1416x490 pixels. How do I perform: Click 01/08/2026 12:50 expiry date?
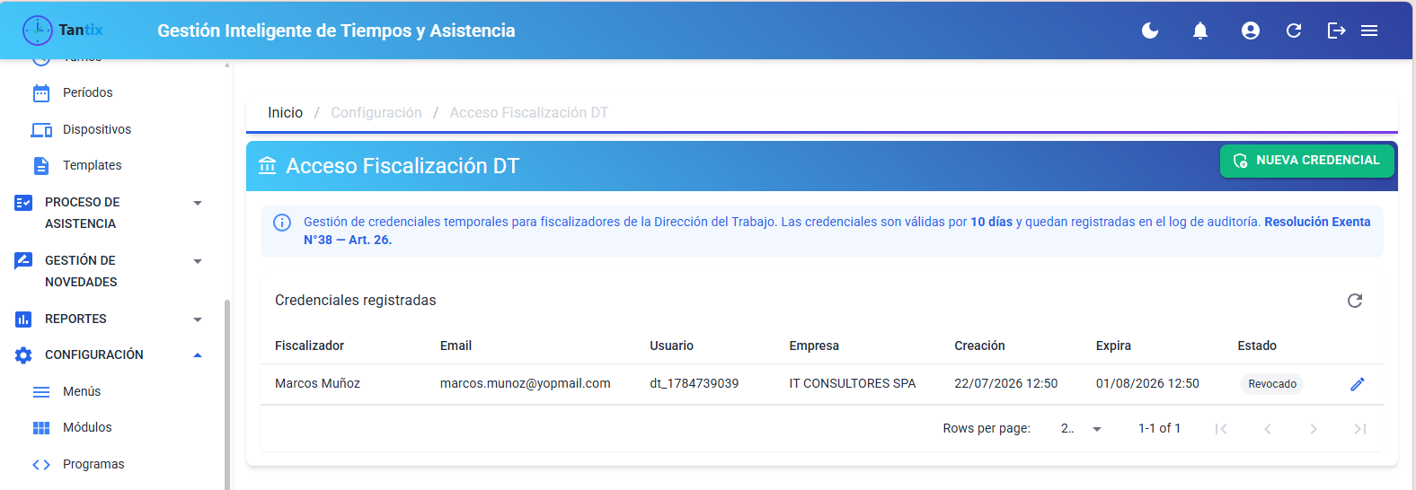click(1147, 384)
